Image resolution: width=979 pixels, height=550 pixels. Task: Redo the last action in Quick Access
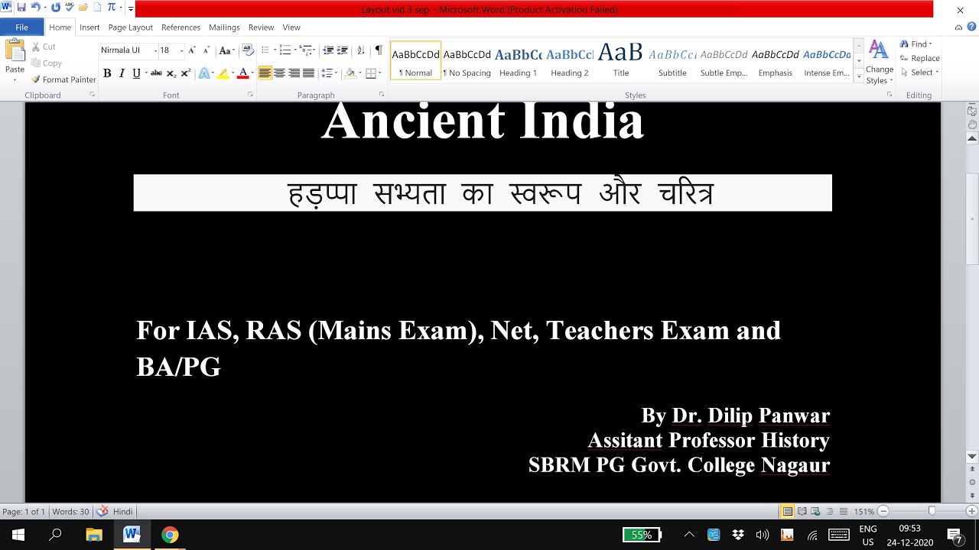55,8
